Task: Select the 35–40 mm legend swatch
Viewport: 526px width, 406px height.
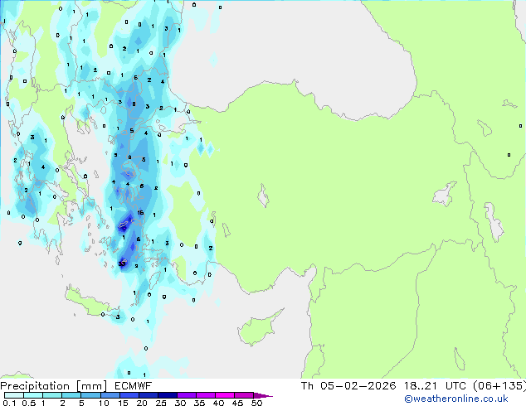Action: click(206, 395)
